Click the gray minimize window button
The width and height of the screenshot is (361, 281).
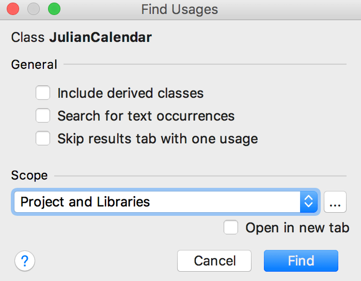point(34,9)
